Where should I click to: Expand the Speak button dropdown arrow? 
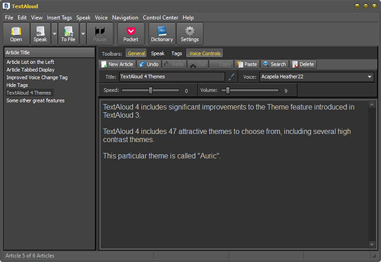tap(54, 33)
